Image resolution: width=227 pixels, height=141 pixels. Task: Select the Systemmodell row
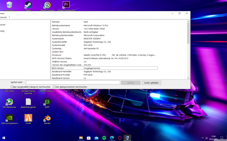click(105, 45)
